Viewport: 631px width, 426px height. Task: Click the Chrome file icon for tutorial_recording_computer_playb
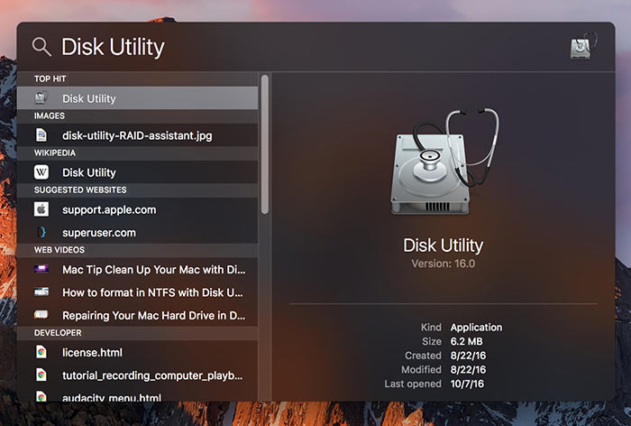(41, 375)
